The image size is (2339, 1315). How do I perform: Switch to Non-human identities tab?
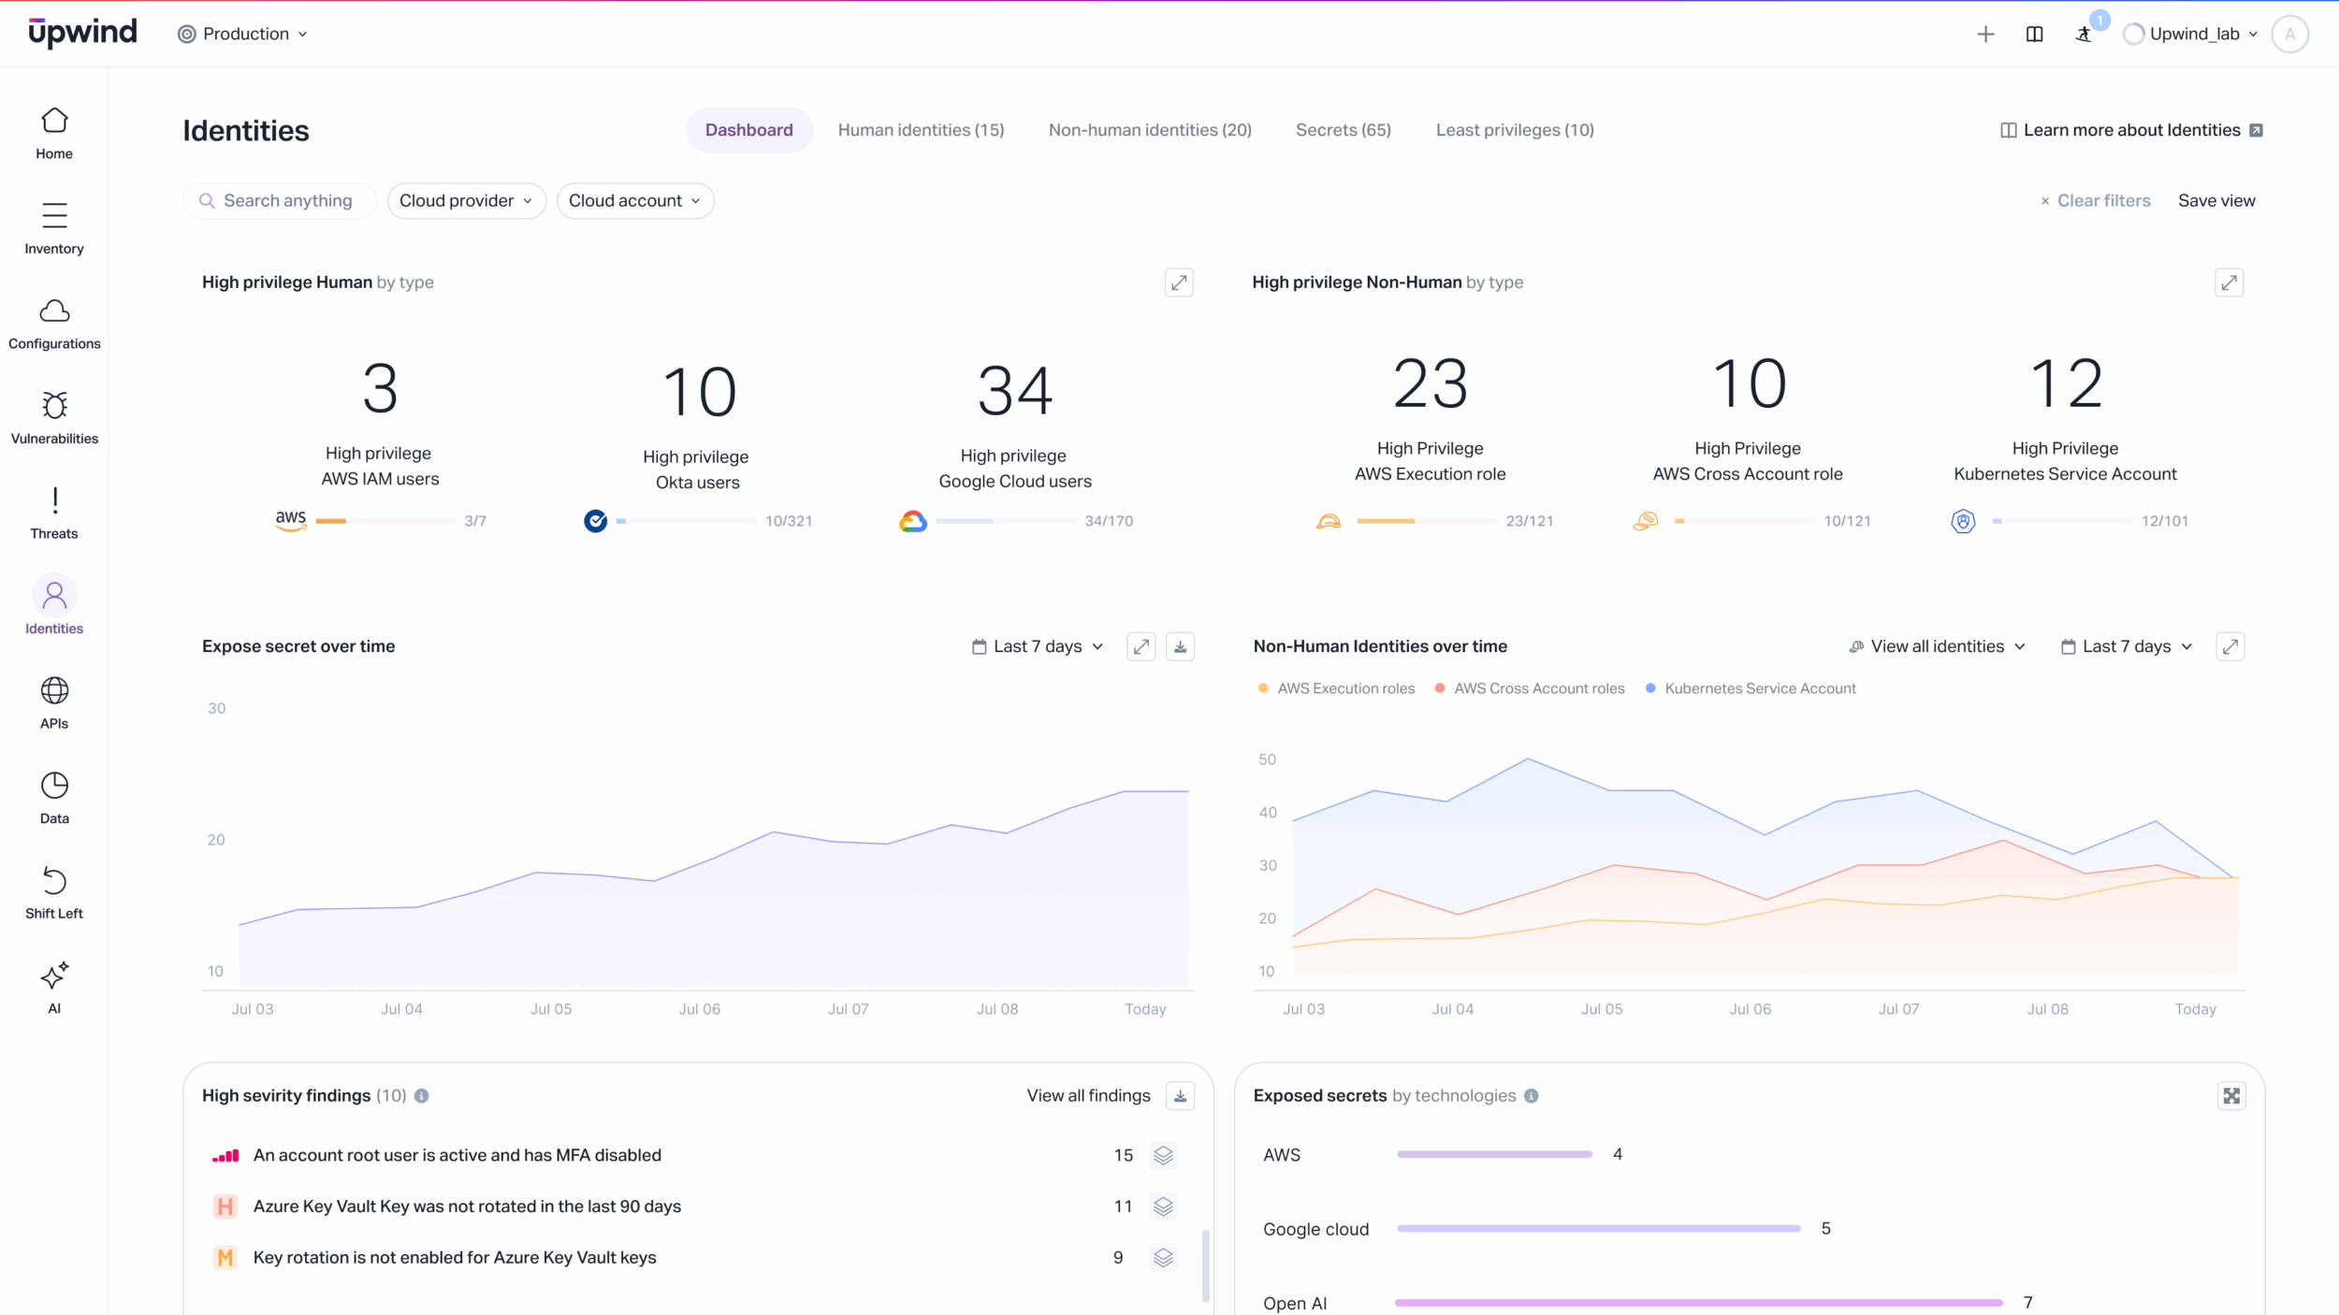[x=1150, y=130]
